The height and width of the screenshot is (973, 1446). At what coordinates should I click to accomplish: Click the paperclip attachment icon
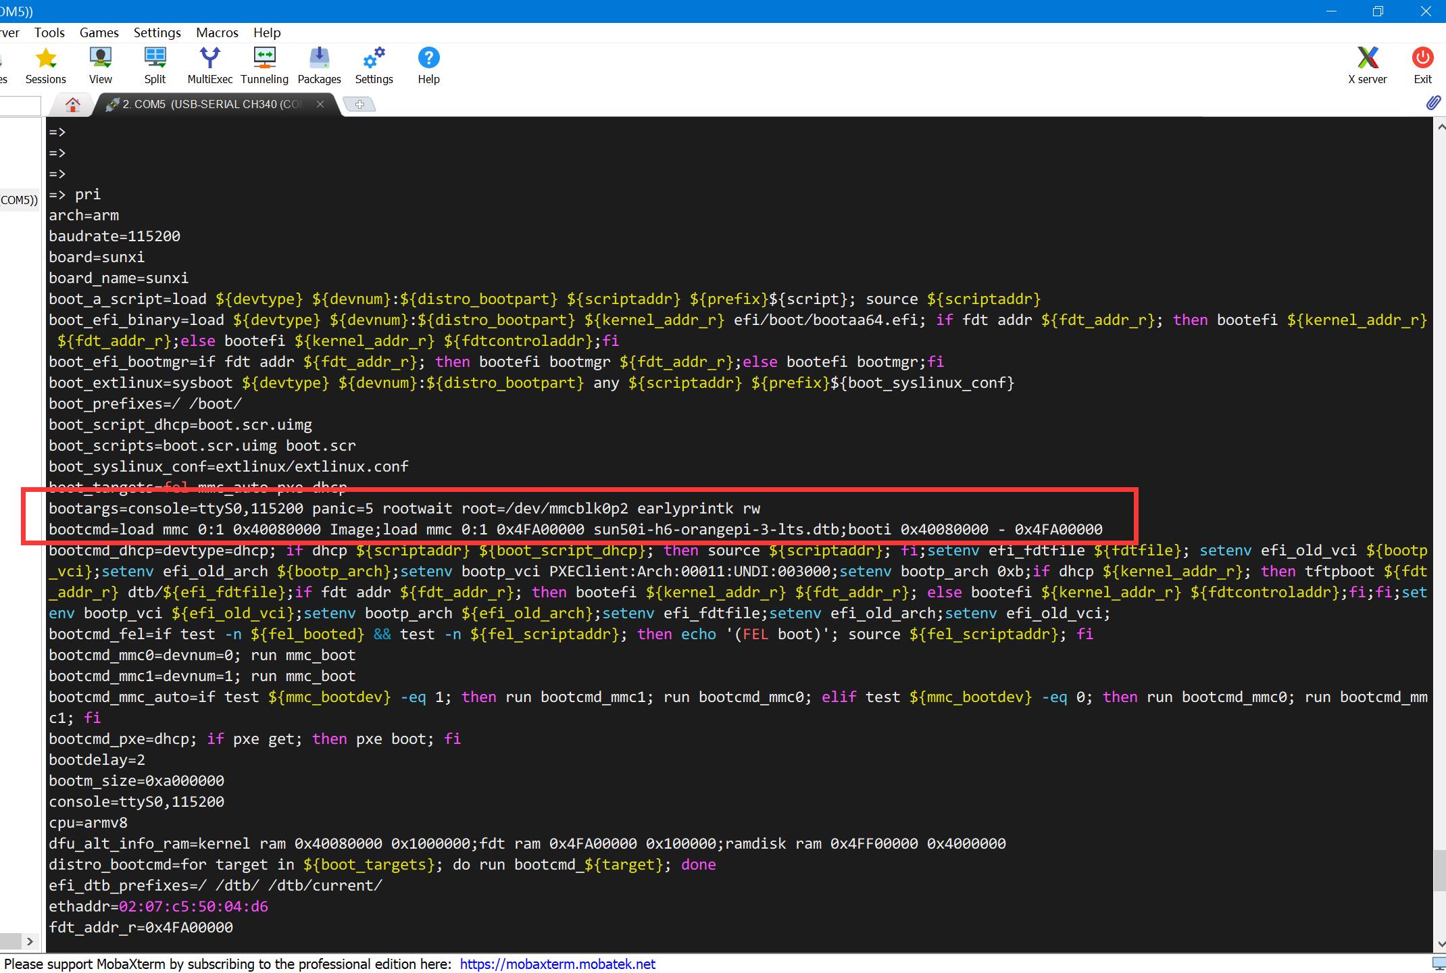click(x=1432, y=103)
